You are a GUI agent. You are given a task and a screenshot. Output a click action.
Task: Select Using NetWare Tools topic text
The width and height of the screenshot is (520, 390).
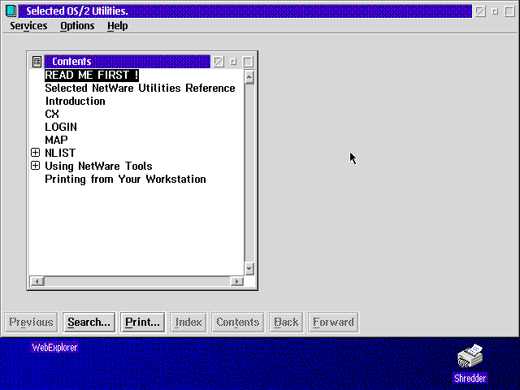pos(98,166)
